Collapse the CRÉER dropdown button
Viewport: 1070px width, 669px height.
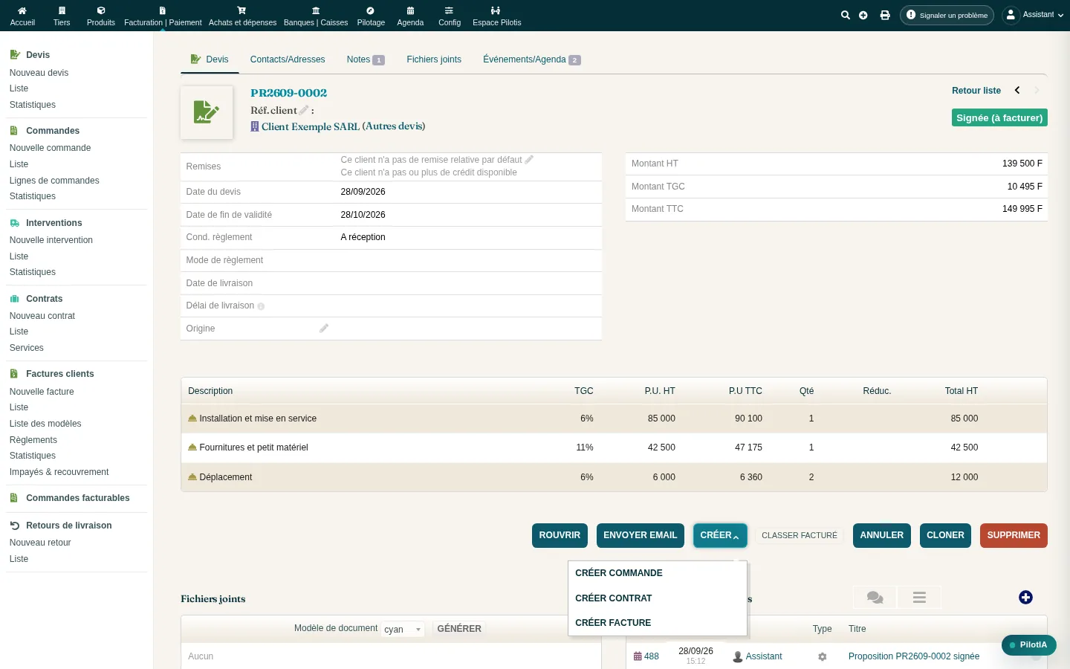point(720,535)
